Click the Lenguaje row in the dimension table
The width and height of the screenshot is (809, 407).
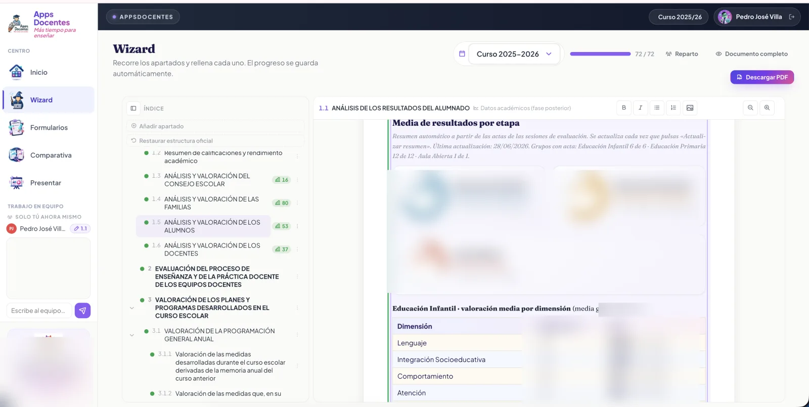coord(549,343)
